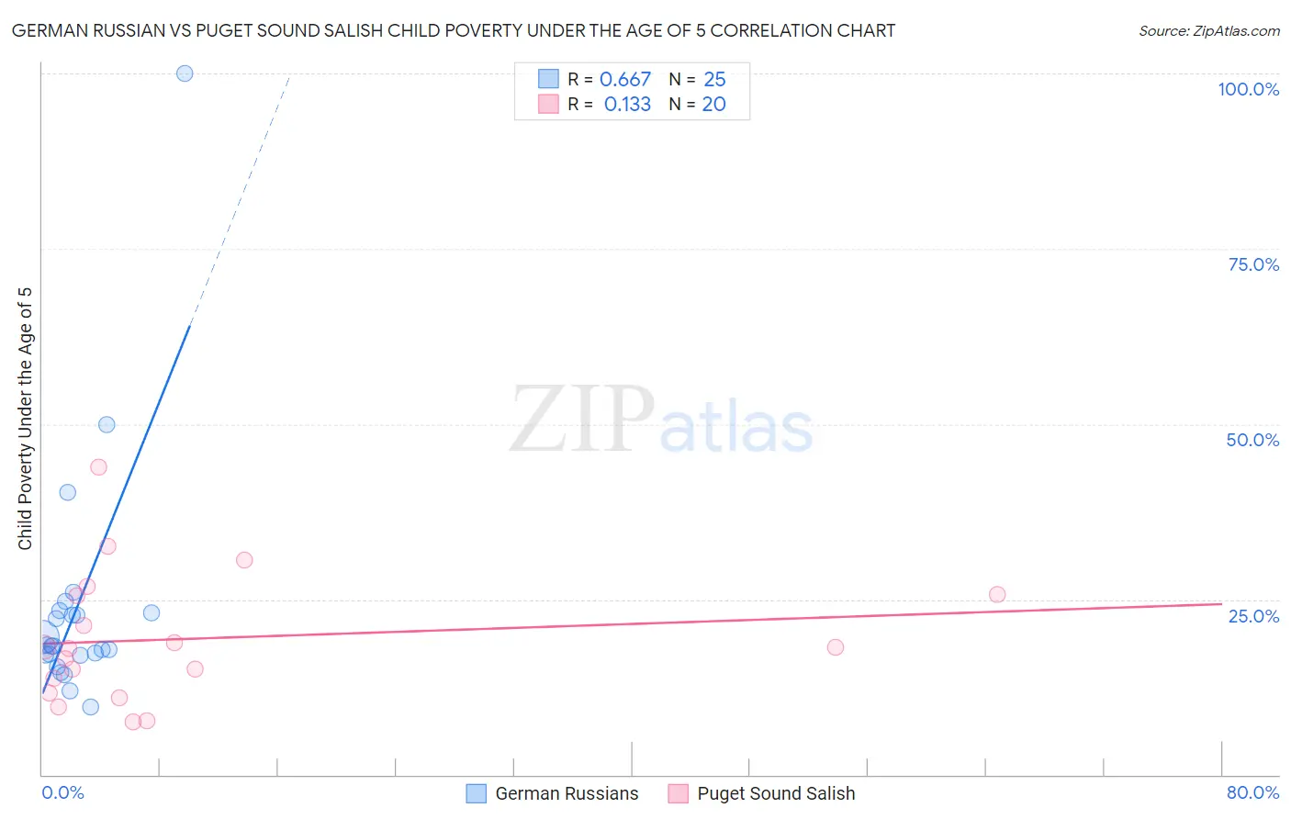Select the far-right pink point near 25%
Viewport: 1291px width, 819px height.
click(997, 594)
